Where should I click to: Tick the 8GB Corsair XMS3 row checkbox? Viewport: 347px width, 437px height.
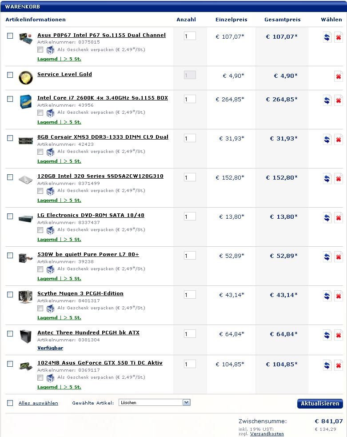[10, 138]
